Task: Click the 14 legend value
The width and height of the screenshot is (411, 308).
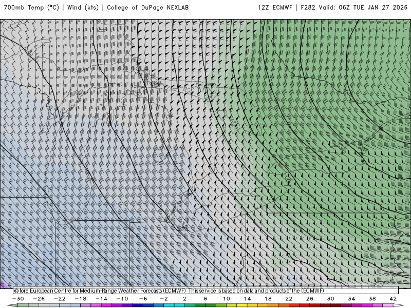Action: pyautogui.click(x=247, y=299)
